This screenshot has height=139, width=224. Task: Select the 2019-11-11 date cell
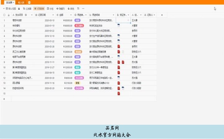[x=45, y=62]
